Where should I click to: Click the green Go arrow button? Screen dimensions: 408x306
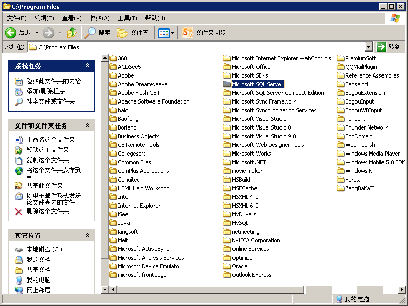(381, 47)
